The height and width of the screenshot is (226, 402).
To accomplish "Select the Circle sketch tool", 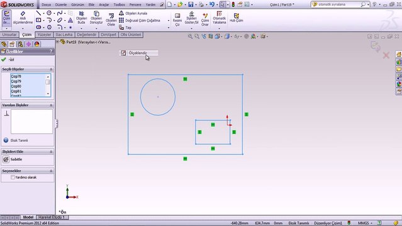I will tap(49, 13).
